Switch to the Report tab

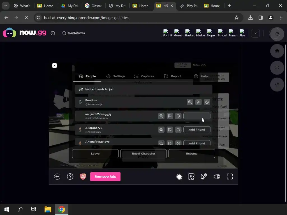coord(172,76)
